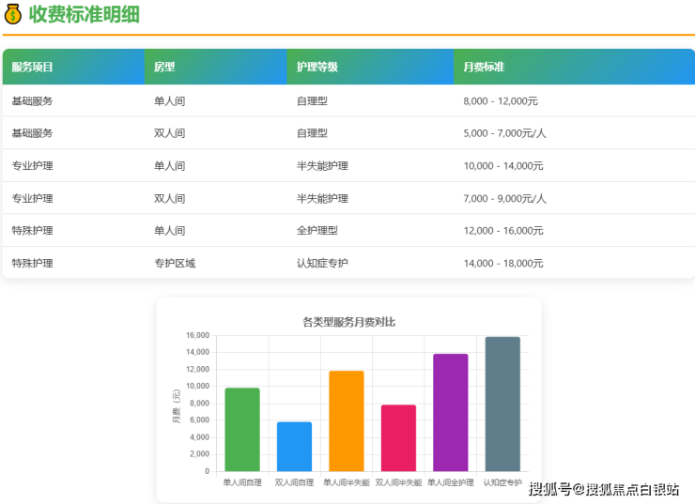
Task: Select the 房型 column header
Action: coord(164,68)
